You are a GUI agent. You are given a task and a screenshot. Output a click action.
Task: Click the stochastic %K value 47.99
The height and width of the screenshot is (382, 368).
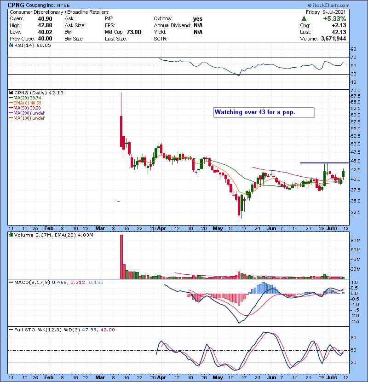[89, 330]
